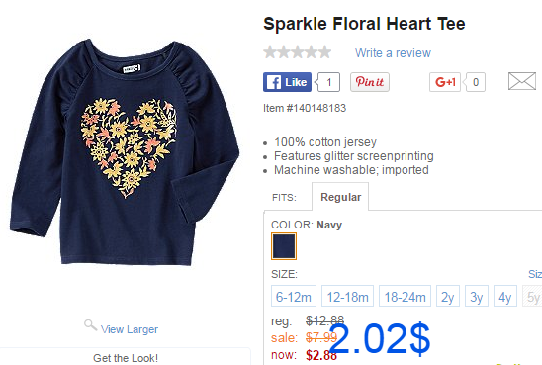Pick the 4y size option
This screenshot has width=542, height=365.
505,296
